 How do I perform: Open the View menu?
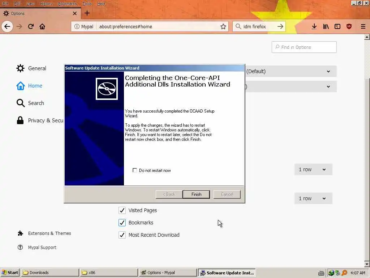coord(30,4)
